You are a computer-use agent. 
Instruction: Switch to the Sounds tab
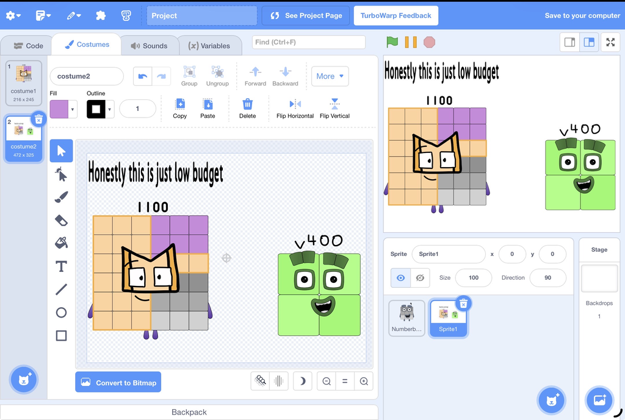click(149, 46)
